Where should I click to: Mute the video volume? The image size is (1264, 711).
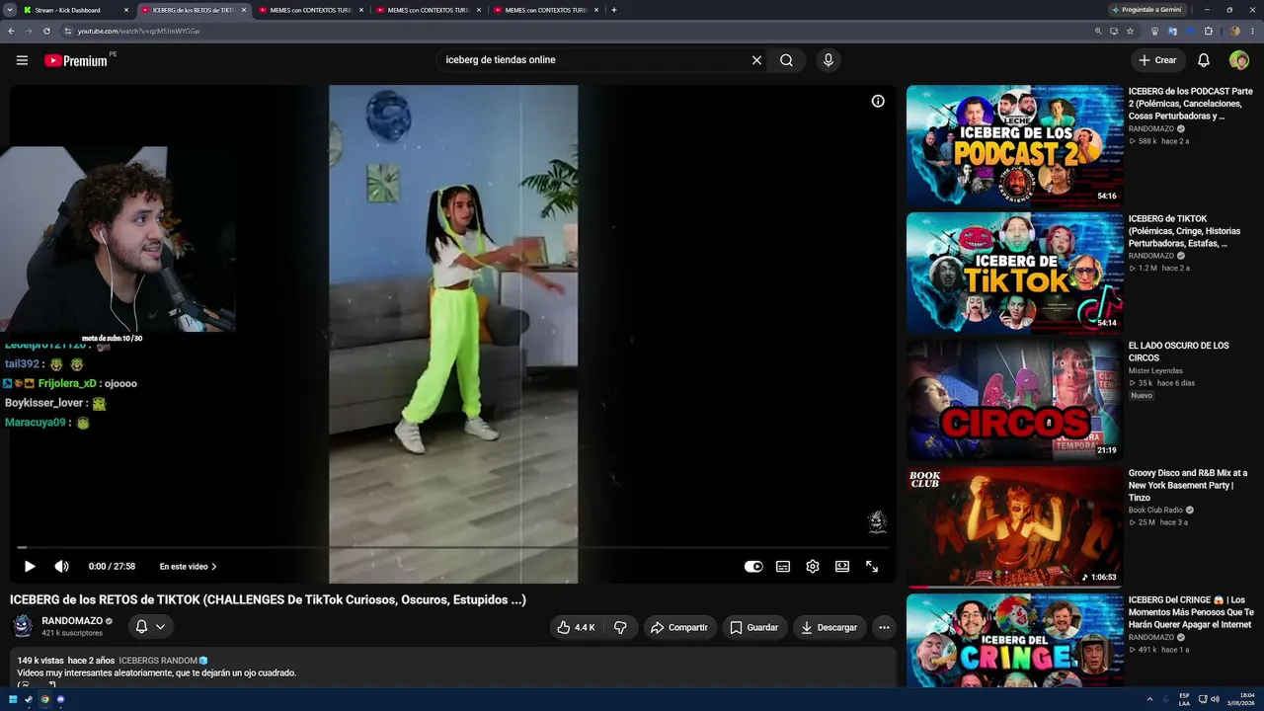[61, 567]
